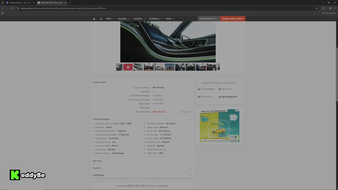Open the silver sedan side-view thumbnail
This screenshot has width=338, height=190.
click(x=159, y=67)
